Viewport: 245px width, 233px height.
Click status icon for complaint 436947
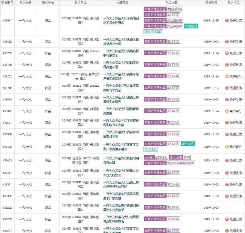point(227,21)
